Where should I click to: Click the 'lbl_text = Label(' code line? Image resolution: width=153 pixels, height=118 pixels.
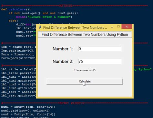click(x=19, y=92)
